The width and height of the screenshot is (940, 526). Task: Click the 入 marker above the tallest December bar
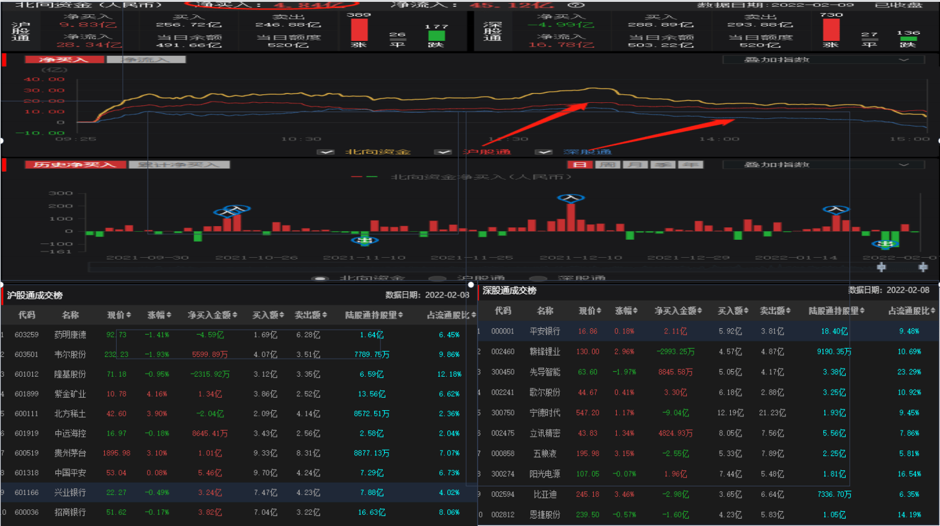(x=571, y=198)
